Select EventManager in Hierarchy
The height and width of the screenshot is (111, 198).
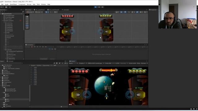pyautogui.click(x=10, y=17)
